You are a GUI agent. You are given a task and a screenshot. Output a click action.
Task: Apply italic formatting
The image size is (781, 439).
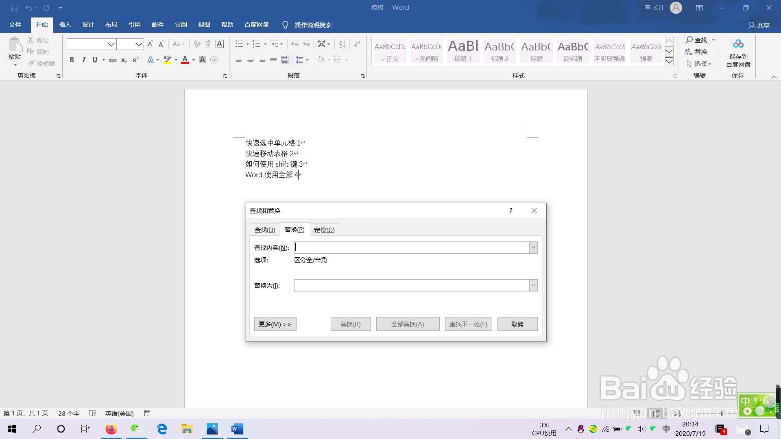pyautogui.click(x=83, y=60)
